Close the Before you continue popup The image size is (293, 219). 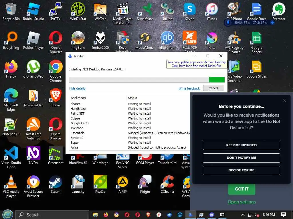click(x=285, y=101)
